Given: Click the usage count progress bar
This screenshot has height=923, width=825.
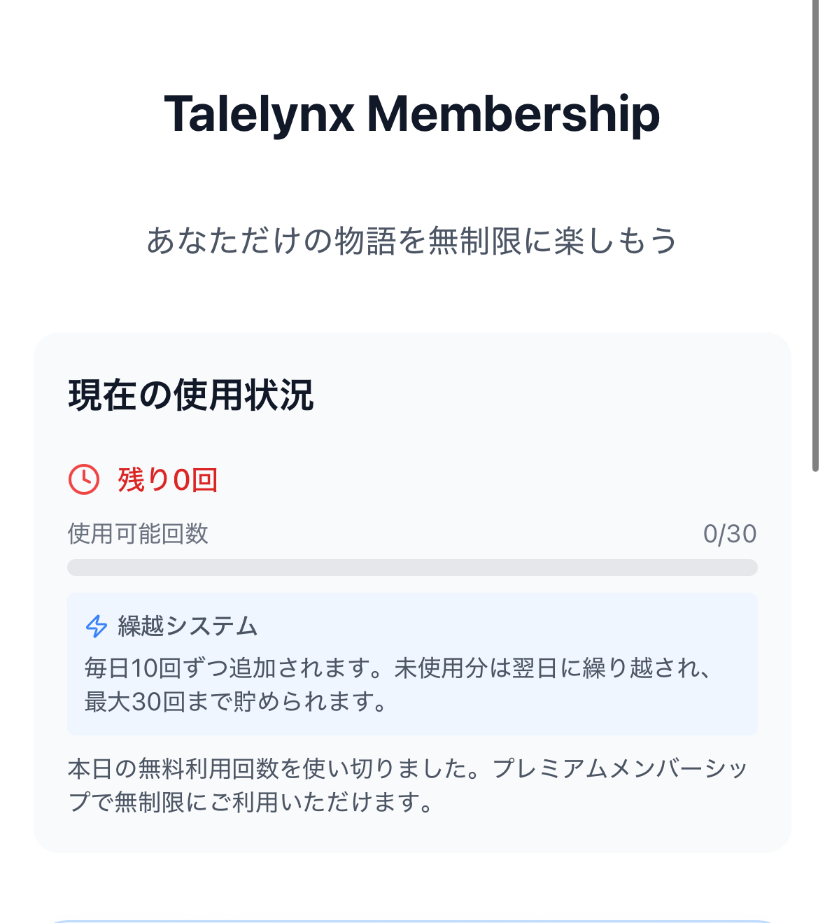Looking at the screenshot, I should tap(412, 568).
